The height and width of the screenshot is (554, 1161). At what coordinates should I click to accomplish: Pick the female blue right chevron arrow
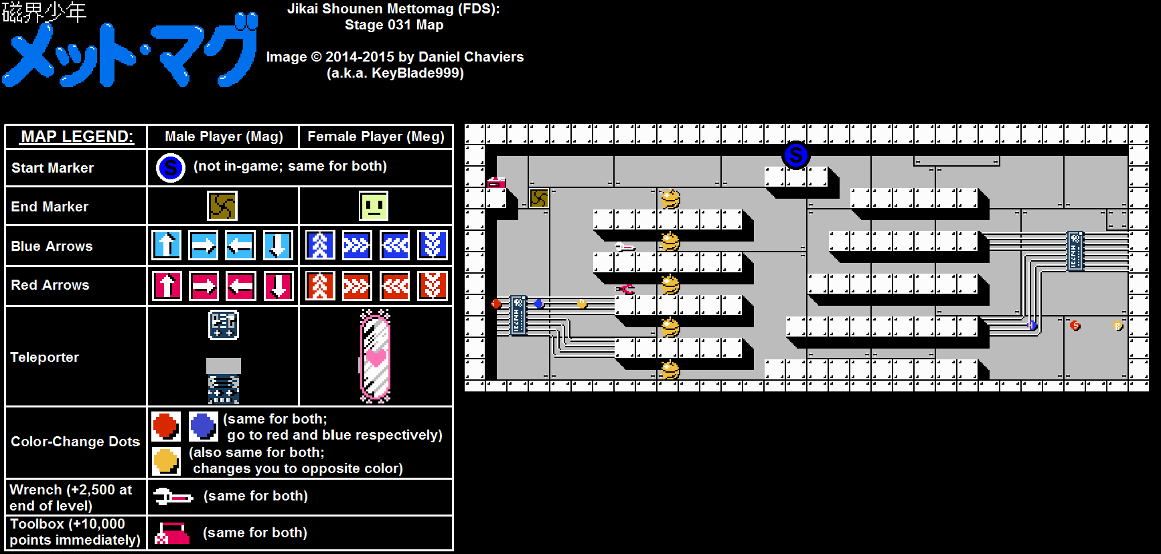(357, 246)
